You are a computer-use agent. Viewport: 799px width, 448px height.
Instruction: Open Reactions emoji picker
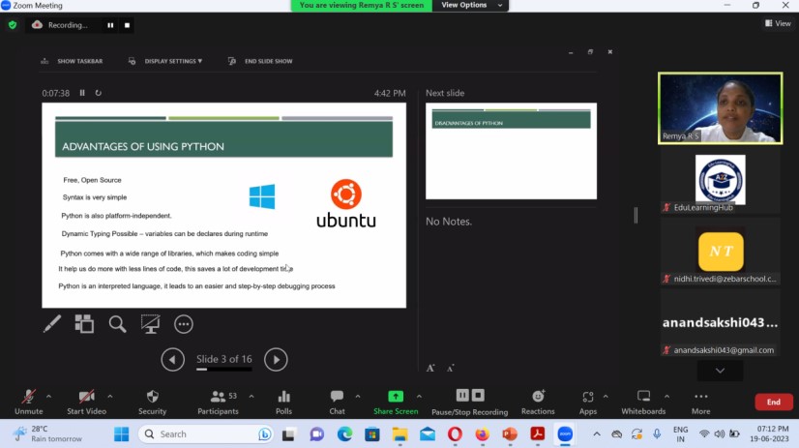point(538,401)
